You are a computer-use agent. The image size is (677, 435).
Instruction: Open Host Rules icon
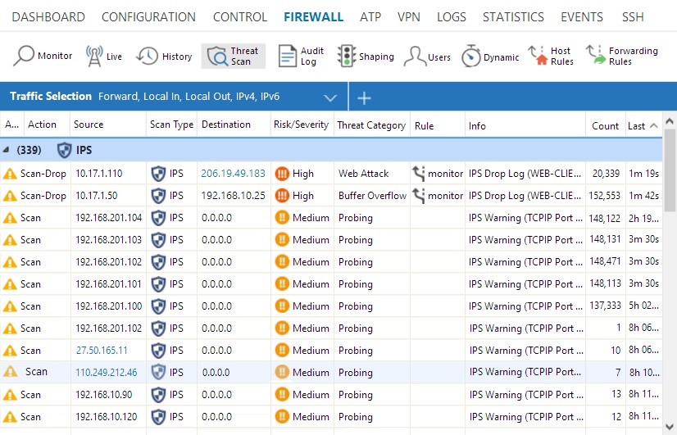(538, 56)
